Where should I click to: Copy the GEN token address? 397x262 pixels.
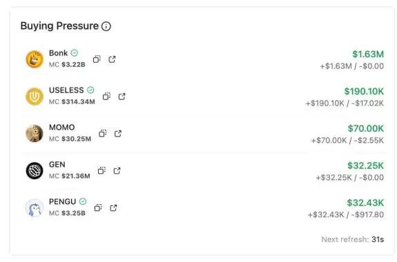click(101, 171)
